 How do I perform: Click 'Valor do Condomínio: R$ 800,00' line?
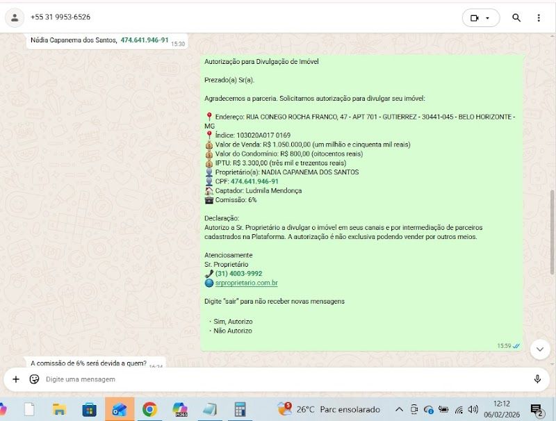284,154
